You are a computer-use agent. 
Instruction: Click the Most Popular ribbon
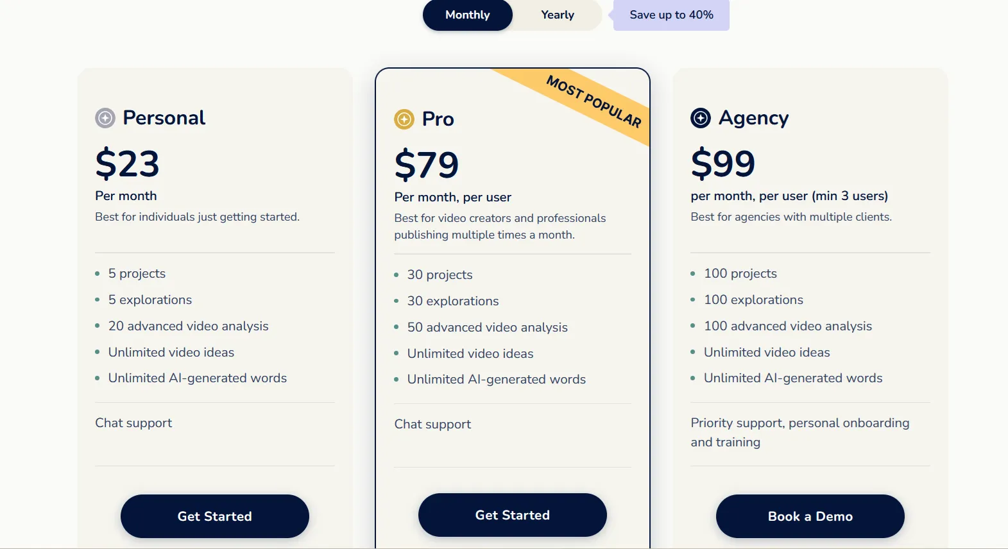tap(594, 101)
